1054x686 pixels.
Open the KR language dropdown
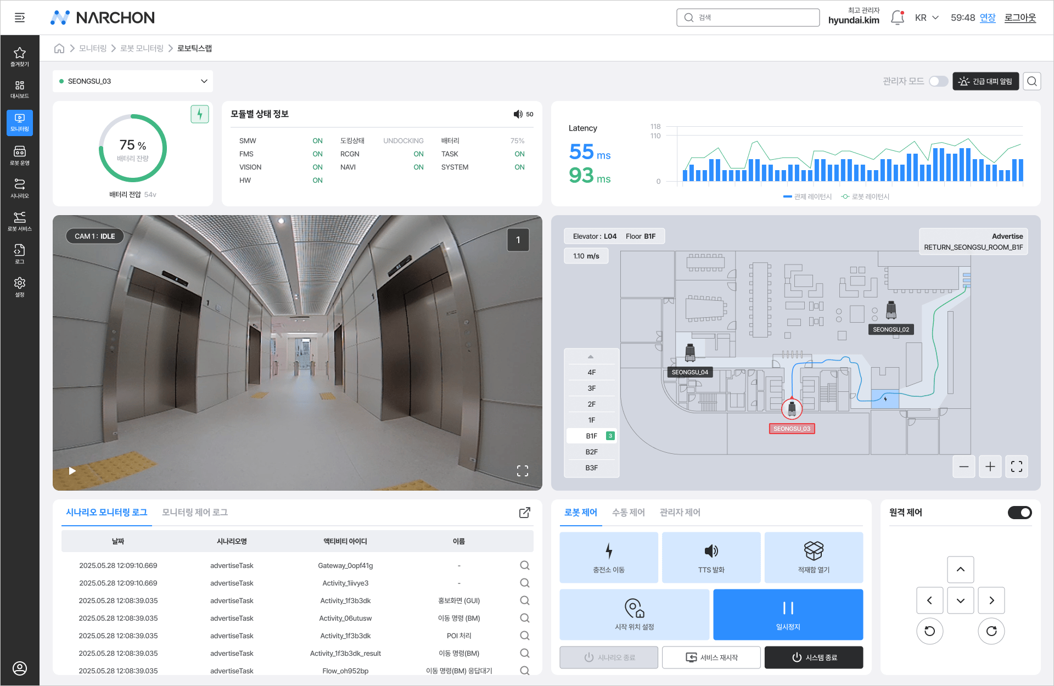[x=927, y=18]
